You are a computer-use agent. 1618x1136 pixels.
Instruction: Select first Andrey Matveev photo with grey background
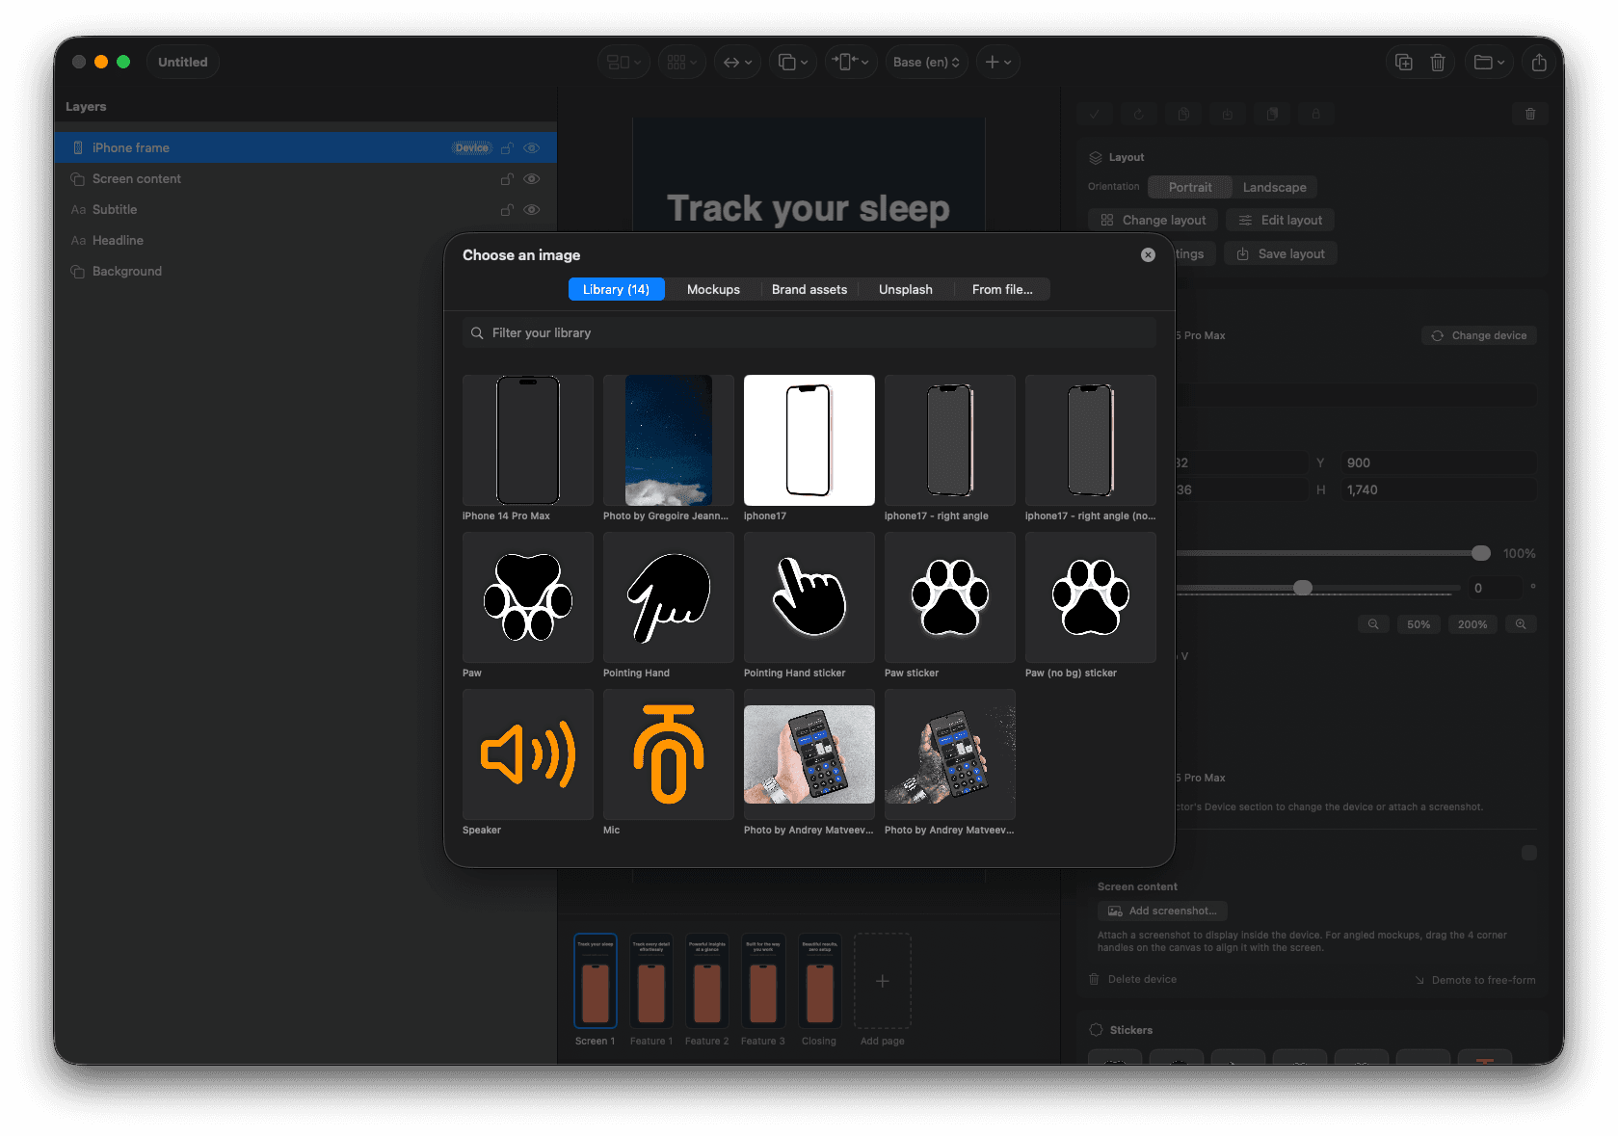809,754
